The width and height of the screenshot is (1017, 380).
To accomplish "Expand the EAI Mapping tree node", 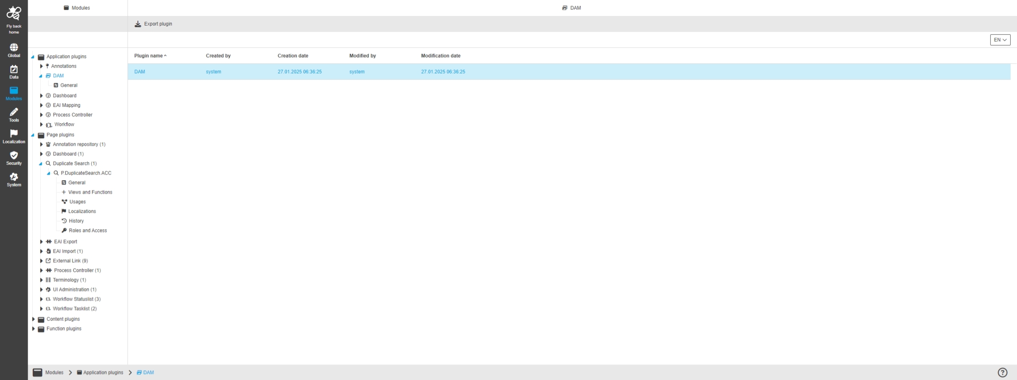I will (41, 105).
